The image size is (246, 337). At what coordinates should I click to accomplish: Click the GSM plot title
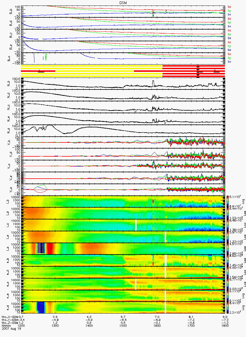[124, 3]
